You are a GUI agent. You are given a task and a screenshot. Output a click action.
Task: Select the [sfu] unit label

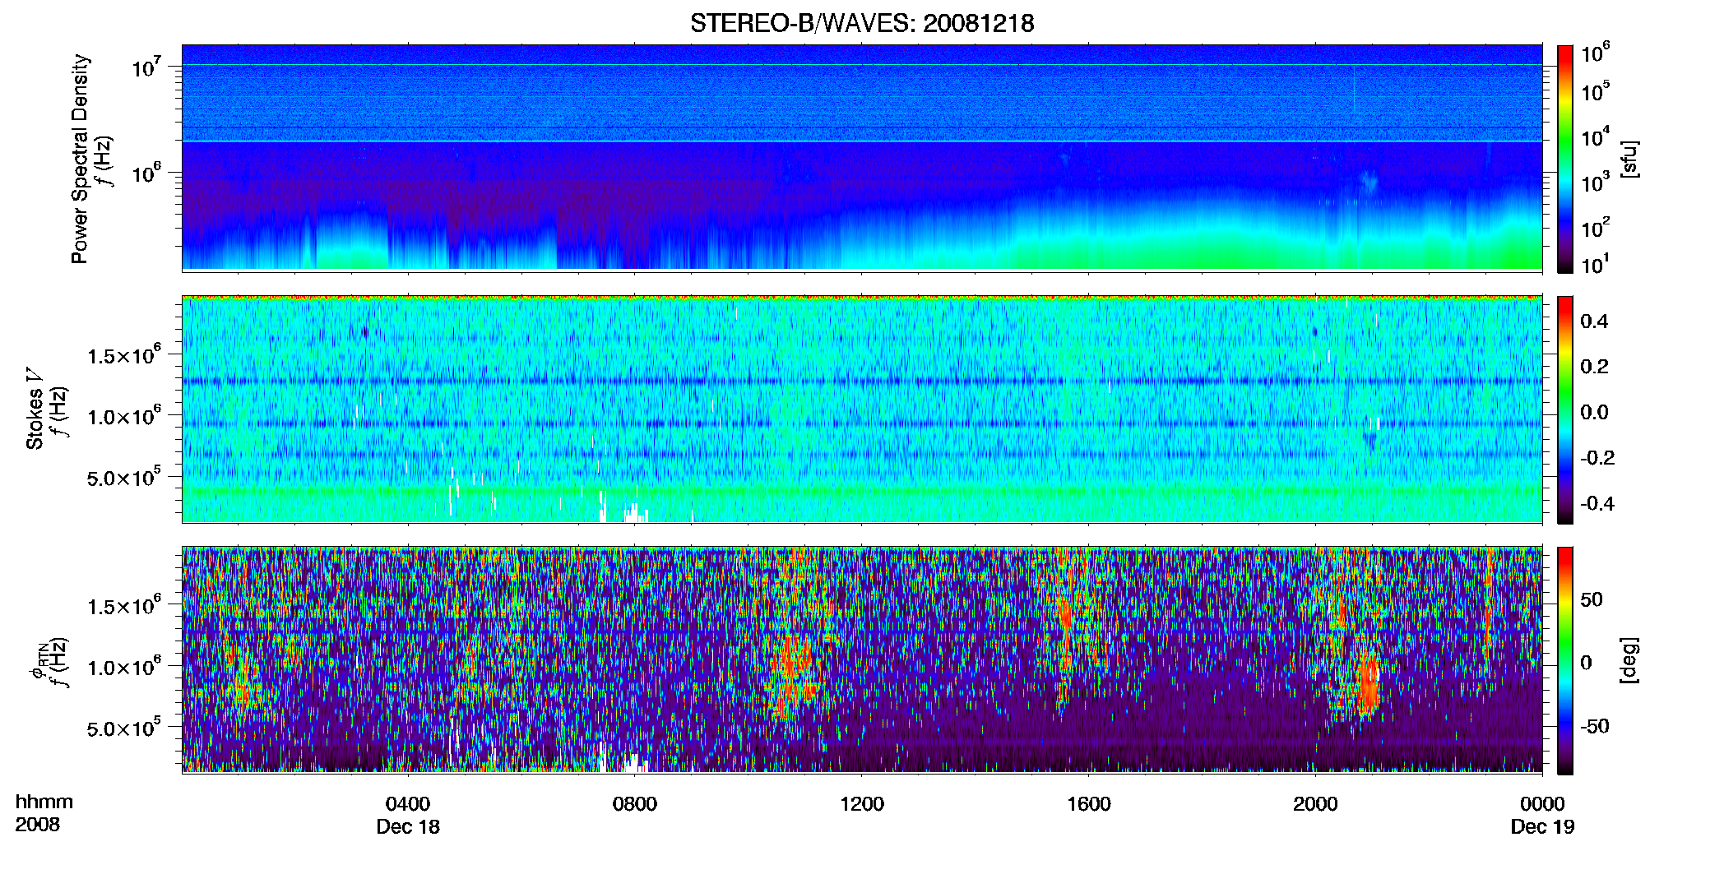[x=1629, y=159]
